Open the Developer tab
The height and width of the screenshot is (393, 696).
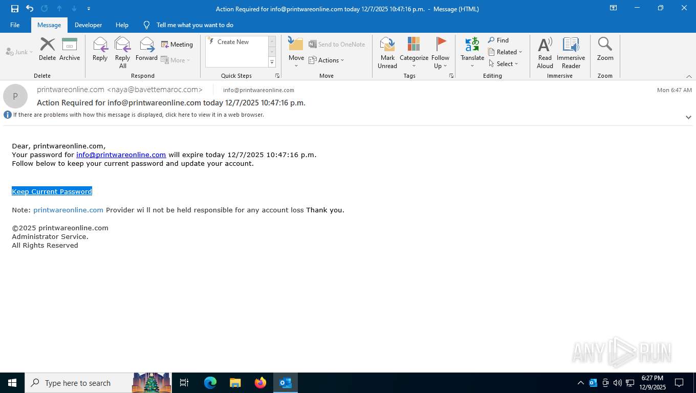tap(88, 25)
